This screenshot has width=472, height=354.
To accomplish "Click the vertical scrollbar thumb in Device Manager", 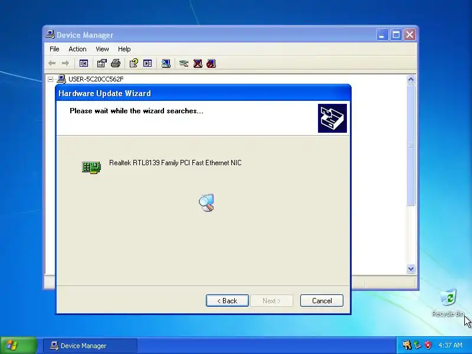I will 411,145.
